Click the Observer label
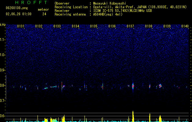 pos(62,3)
